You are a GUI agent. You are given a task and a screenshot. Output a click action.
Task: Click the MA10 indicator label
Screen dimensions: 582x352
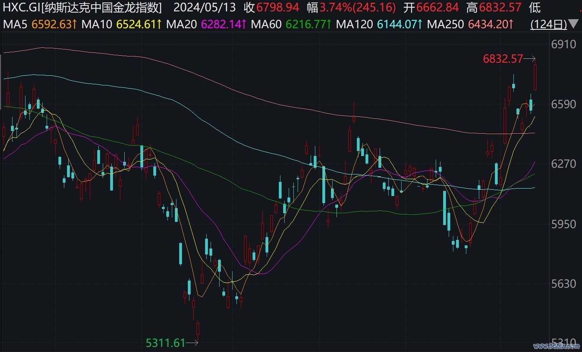(96, 25)
